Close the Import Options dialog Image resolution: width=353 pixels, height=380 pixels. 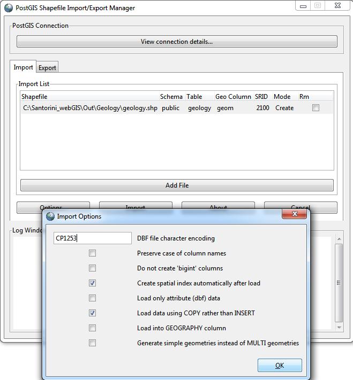coord(294,214)
